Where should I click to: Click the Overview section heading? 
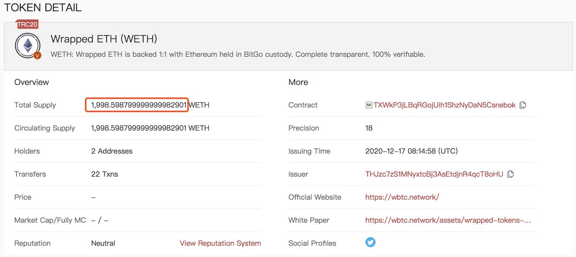pos(32,82)
